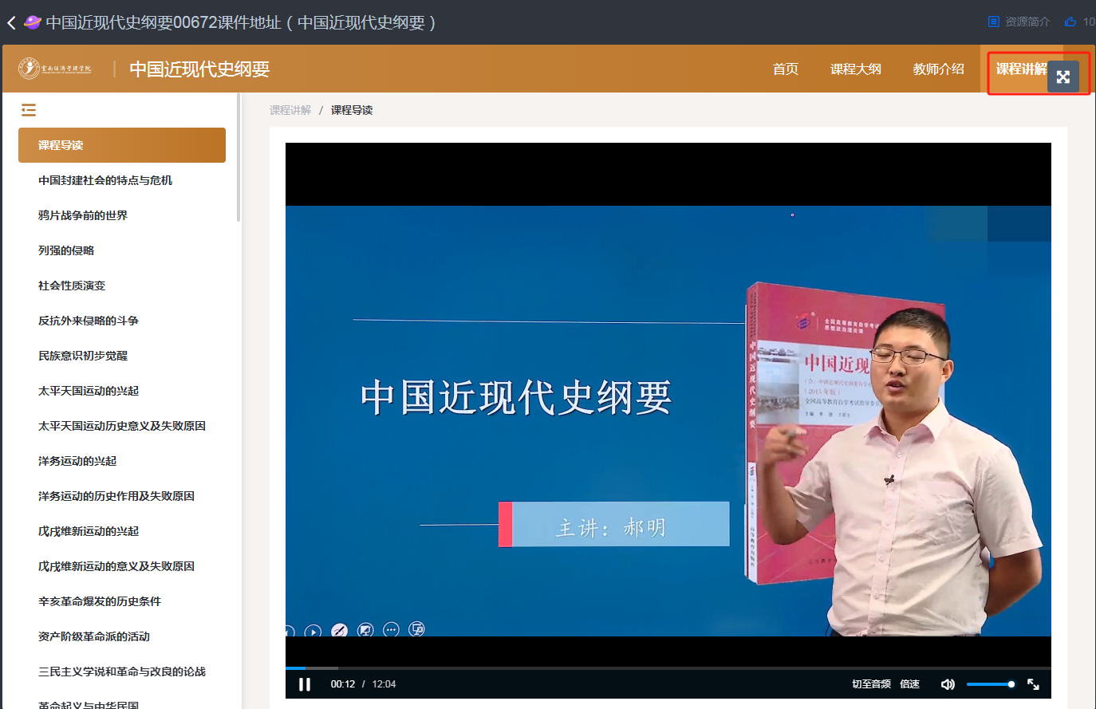Open the 课程大纲 tab
The height and width of the screenshot is (709, 1096).
click(856, 69)
